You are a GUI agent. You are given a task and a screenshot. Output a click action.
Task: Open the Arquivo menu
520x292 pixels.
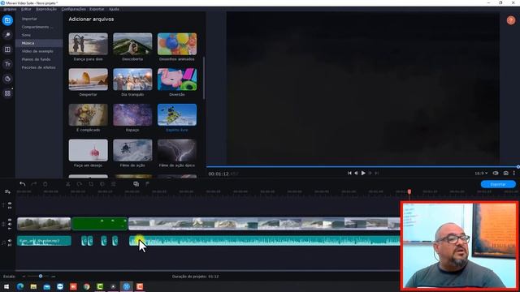tap(10, 9)
